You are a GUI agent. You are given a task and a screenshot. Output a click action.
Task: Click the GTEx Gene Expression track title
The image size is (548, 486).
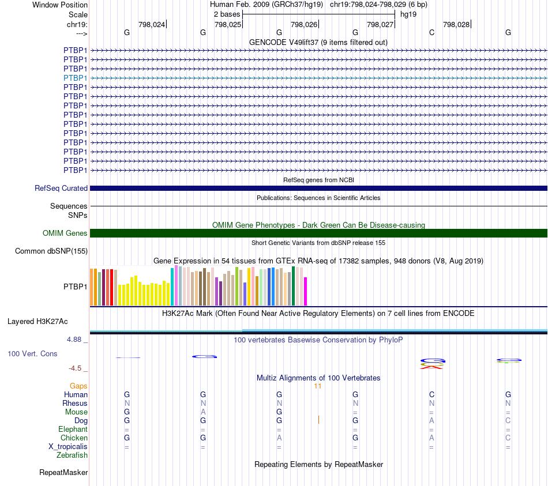[x=318, y=261]
